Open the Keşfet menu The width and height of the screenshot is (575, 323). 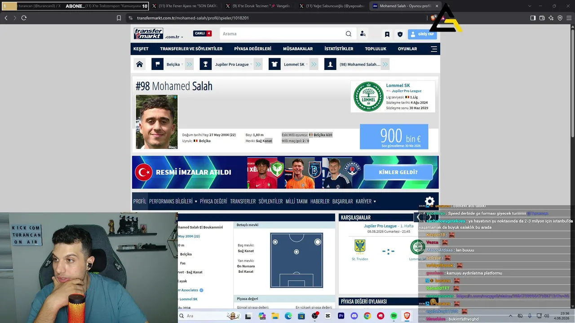141,49
